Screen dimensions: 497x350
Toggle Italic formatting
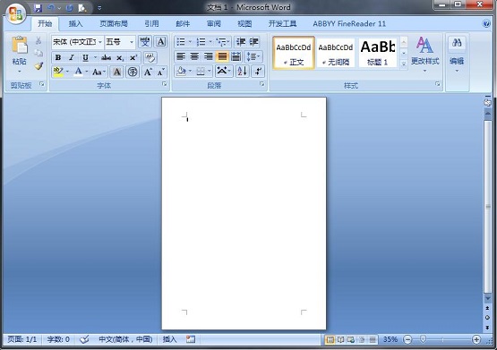coord(72,57)
